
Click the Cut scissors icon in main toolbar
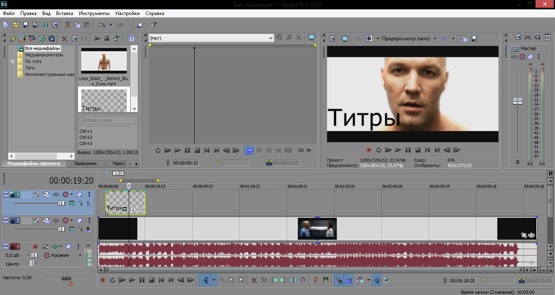pyautogui.click(x=67, y=25)
